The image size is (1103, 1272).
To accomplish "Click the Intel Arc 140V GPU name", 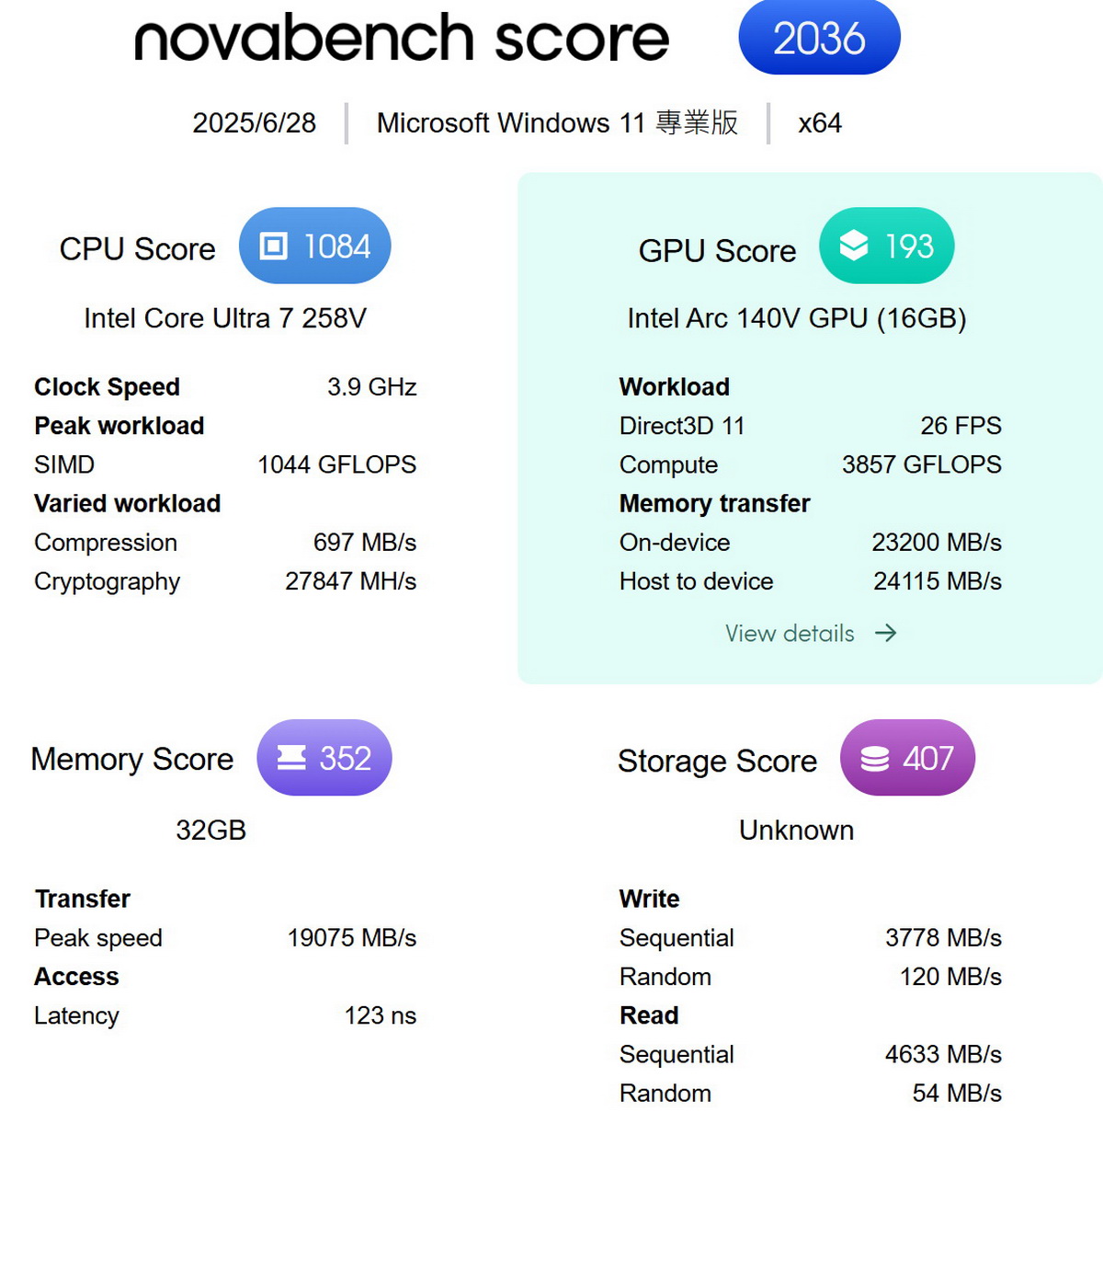I will pos(797,318).
